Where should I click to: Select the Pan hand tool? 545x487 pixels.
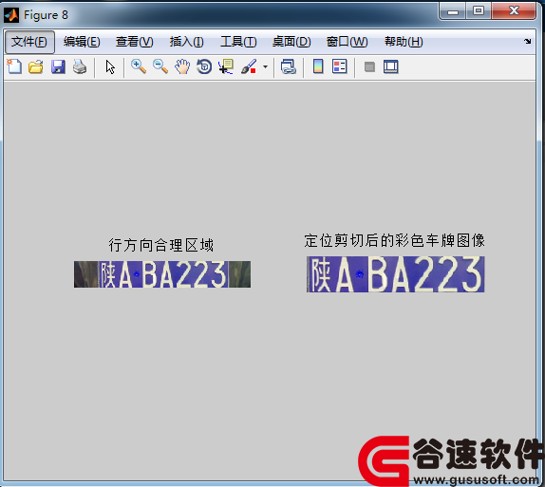(x=182, y=66)
